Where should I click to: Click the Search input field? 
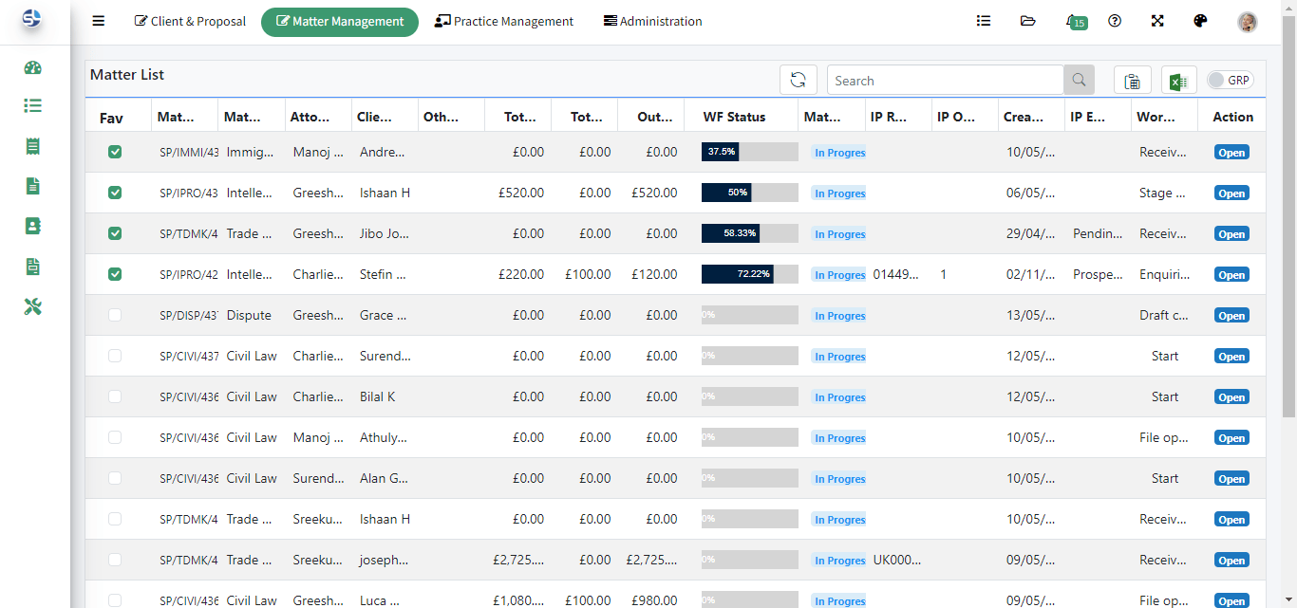[945, 81]
